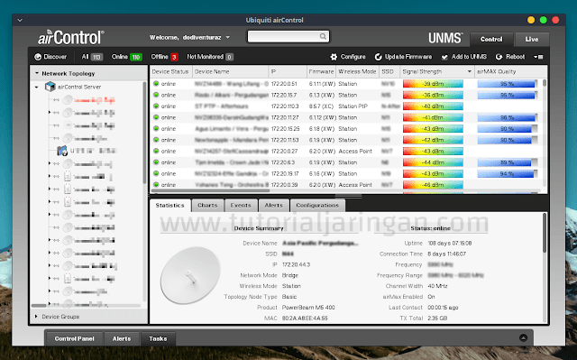The image size is (577, 360).
Task: Click the PowerBeam dish device image
Action: [x=190, y=275]
